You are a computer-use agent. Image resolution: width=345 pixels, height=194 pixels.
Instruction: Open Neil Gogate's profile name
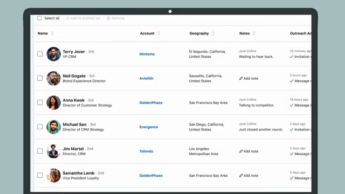click(x=74, y=76)
